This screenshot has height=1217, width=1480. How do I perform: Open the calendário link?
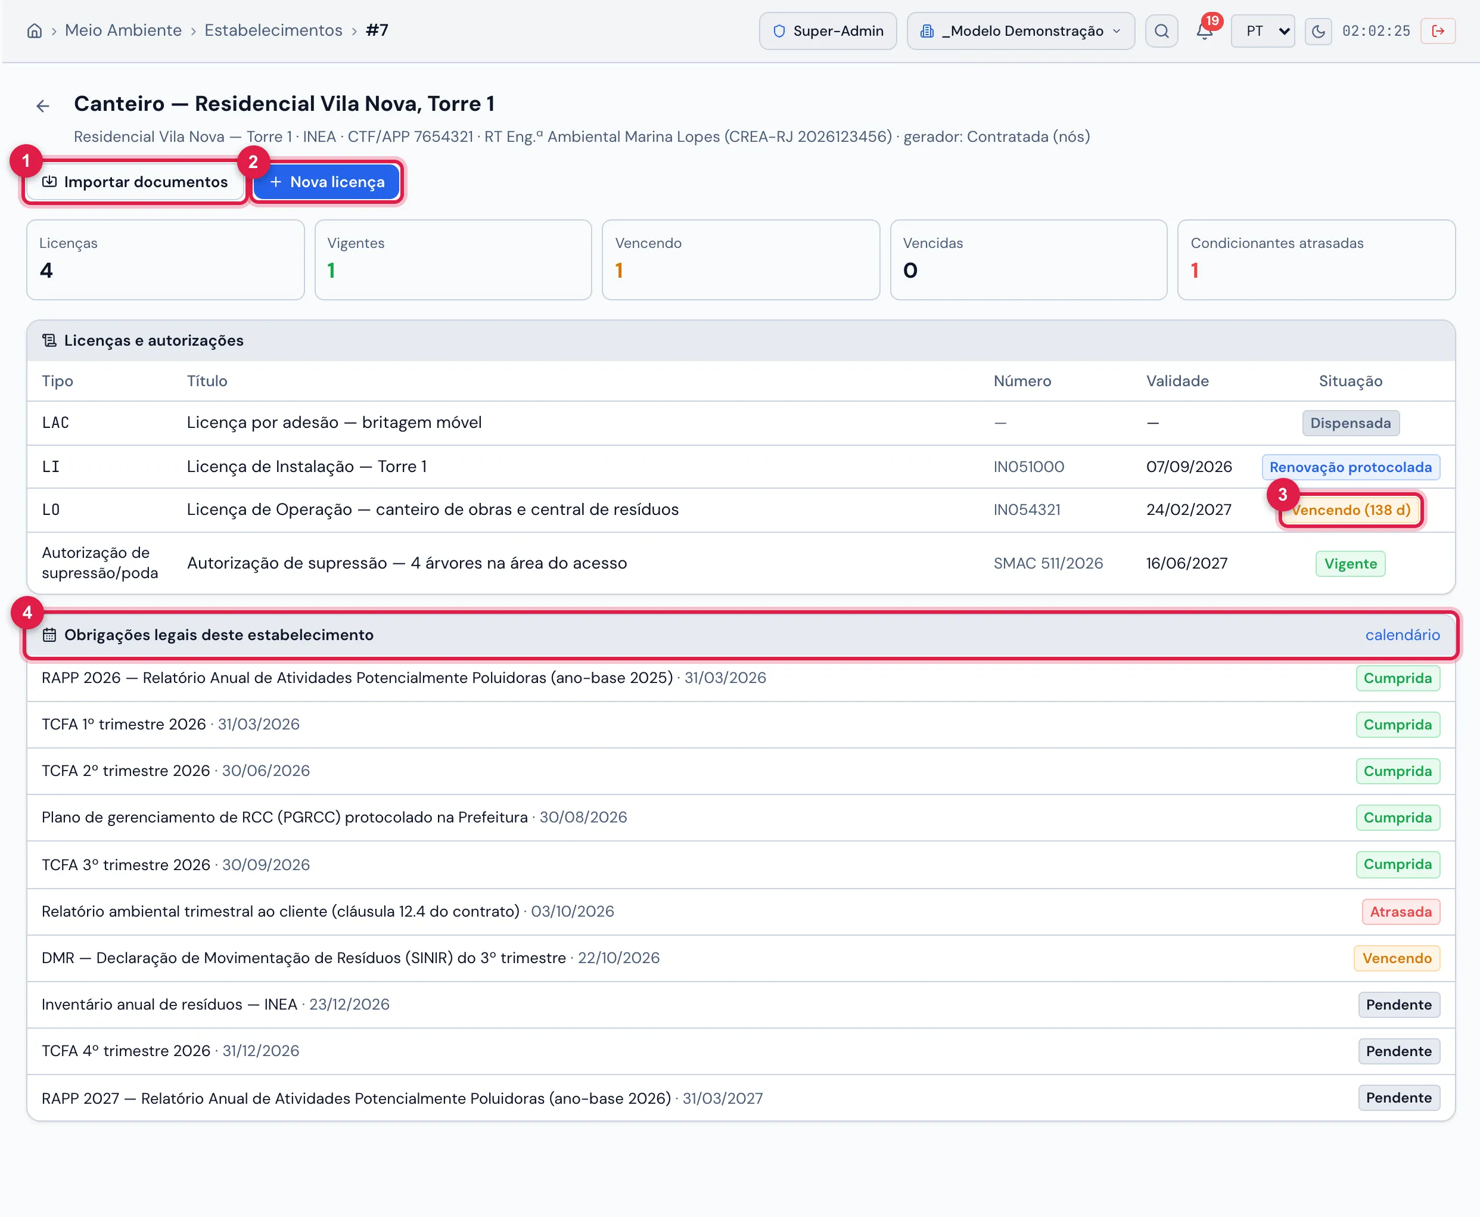pos(1402,635)
